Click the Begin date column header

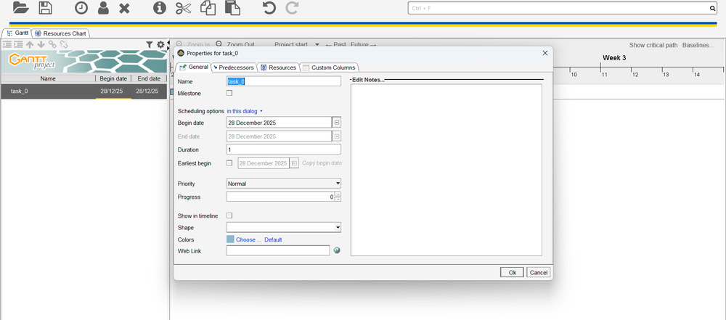(x=113, y=78)
